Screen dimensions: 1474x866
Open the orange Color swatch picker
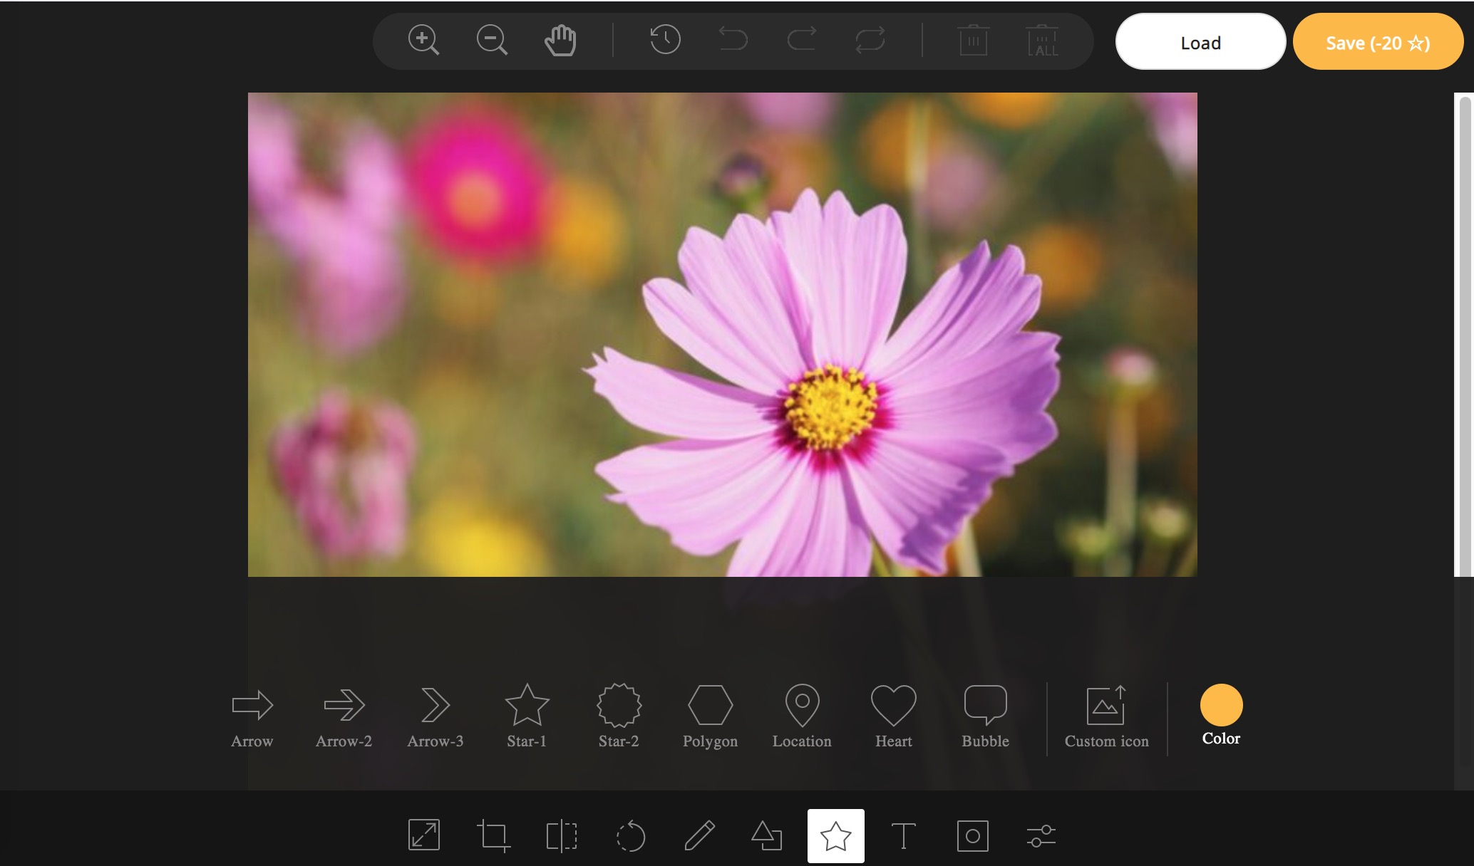[x=1221, y=705]
